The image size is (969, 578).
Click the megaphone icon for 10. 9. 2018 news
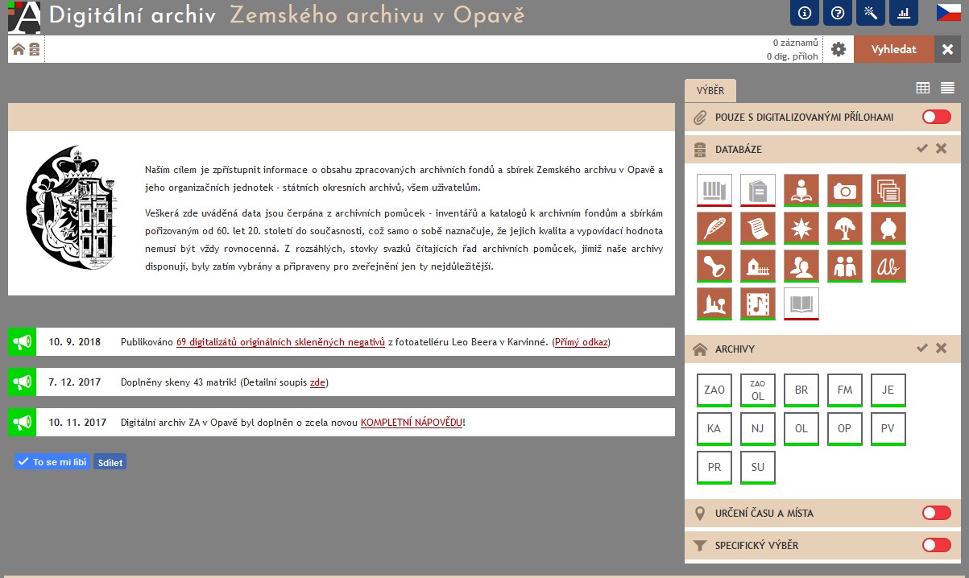pyautogui.click(x=22, y=342)
